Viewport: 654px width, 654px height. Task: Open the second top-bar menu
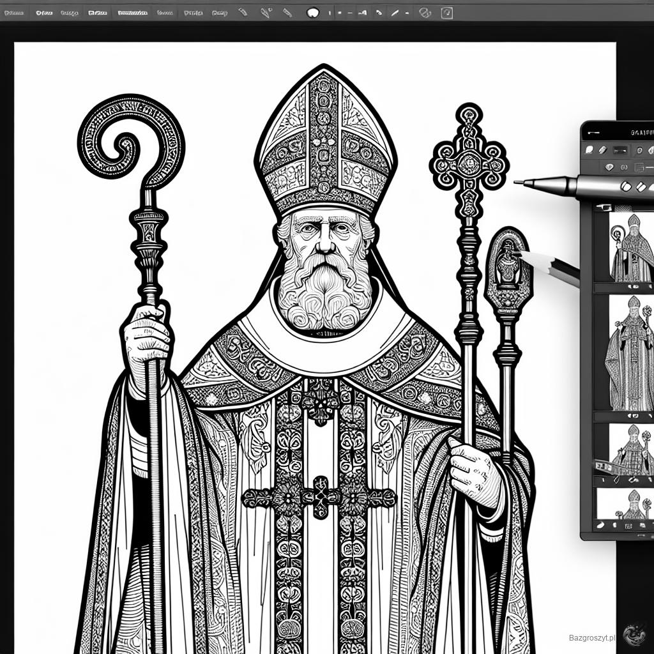pyautogui.click(x=44, y=13)
